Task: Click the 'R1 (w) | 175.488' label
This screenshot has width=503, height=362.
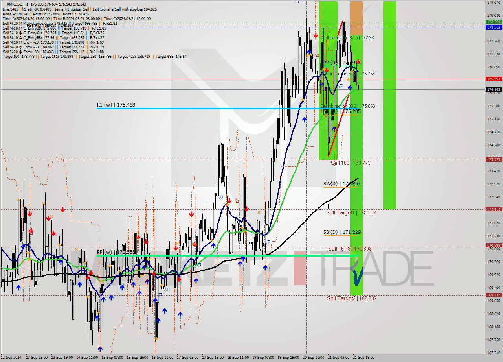Action: click(x=116, y=105)
